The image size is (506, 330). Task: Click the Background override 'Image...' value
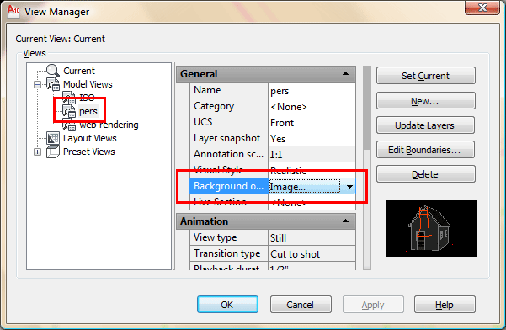pos(305,186)
